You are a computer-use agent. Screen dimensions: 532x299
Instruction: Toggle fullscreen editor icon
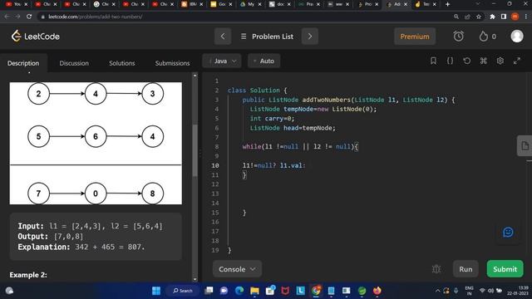pyautogui.click(x=516, y=61)
